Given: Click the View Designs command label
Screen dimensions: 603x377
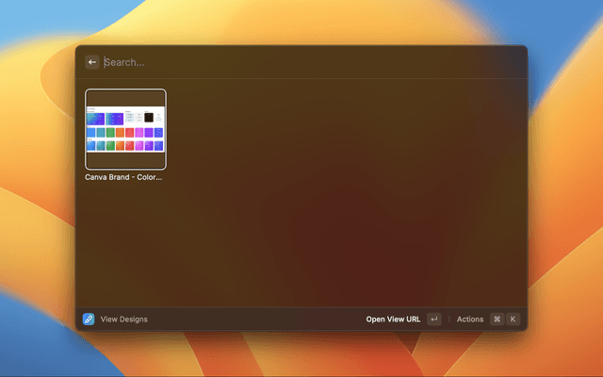Looking at the screenshot, I should tap(124, 320).
